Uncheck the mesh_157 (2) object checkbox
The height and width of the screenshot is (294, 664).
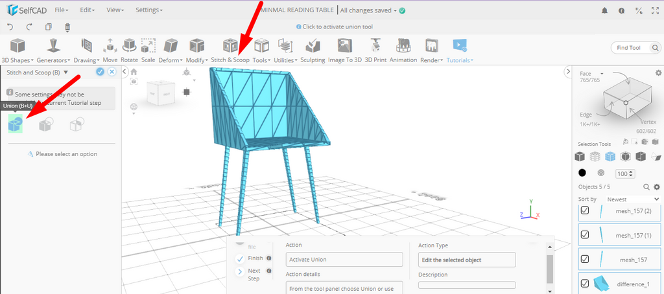click(x=584, y=210)
